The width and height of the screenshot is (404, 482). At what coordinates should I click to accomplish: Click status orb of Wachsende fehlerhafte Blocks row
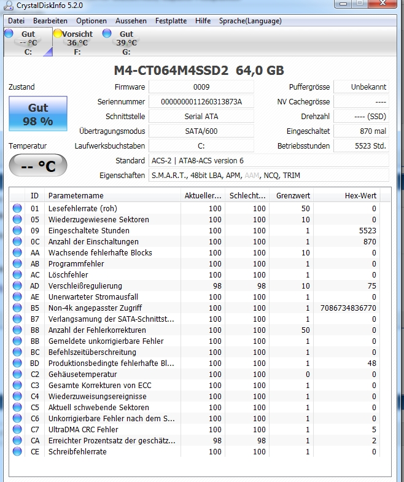[x=17, y=252]
